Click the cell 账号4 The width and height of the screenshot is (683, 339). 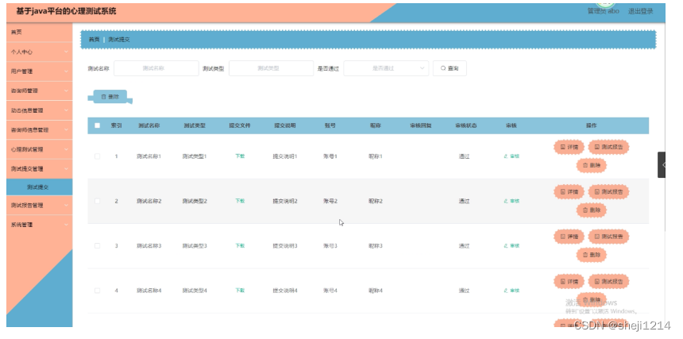330,291
